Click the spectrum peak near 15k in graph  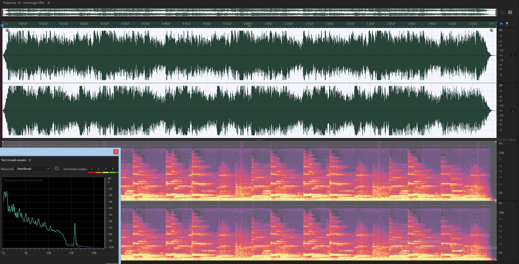75,224
